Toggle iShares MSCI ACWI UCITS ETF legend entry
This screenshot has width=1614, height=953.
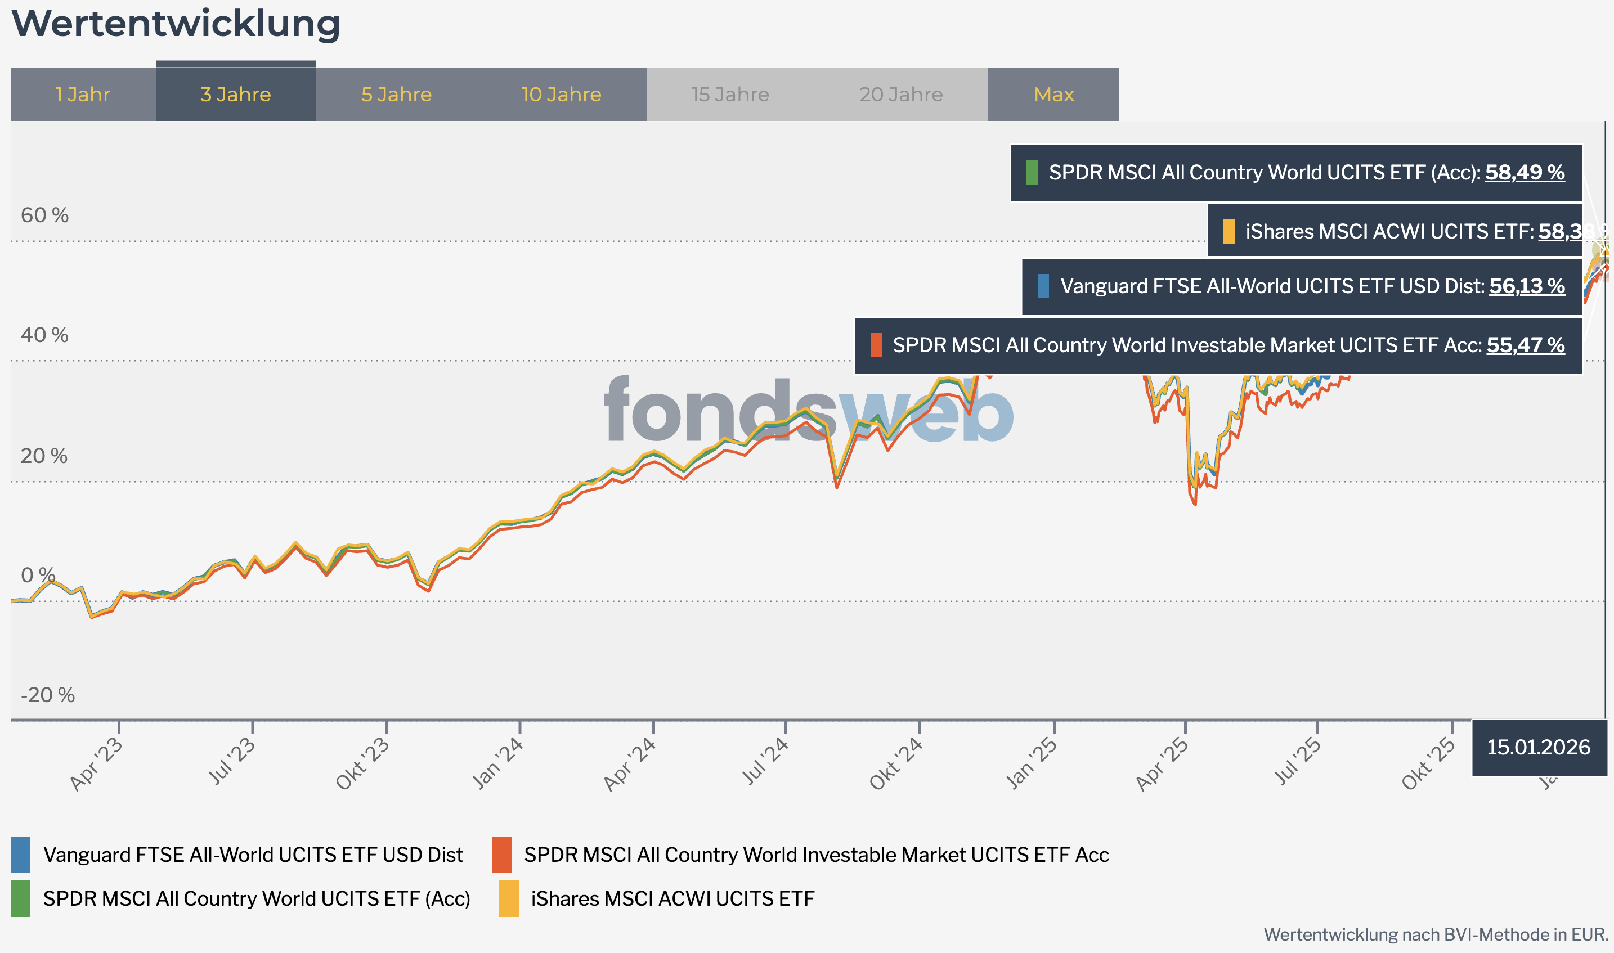[x=672, y=898]
